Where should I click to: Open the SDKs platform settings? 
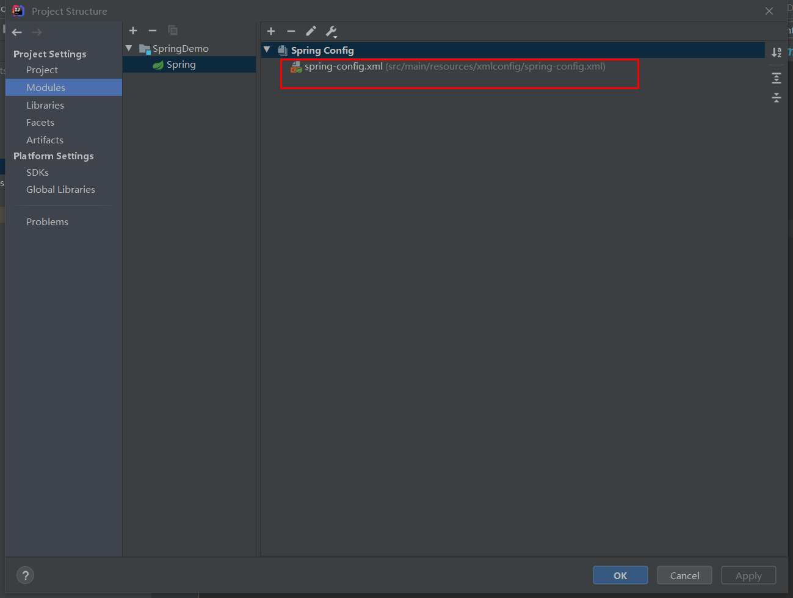pos(37,173)
